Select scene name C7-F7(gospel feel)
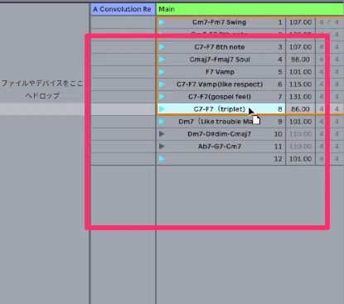344x304 pixels. click(x=220, y=97)
